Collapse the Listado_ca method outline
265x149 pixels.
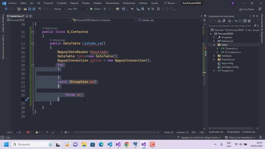[x=33, y=43]
